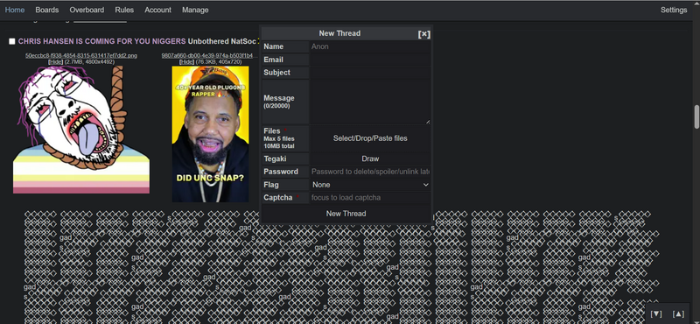700x324 pixels.
Task: Click the Draw button for Tegaki
Action: [370, 158]
